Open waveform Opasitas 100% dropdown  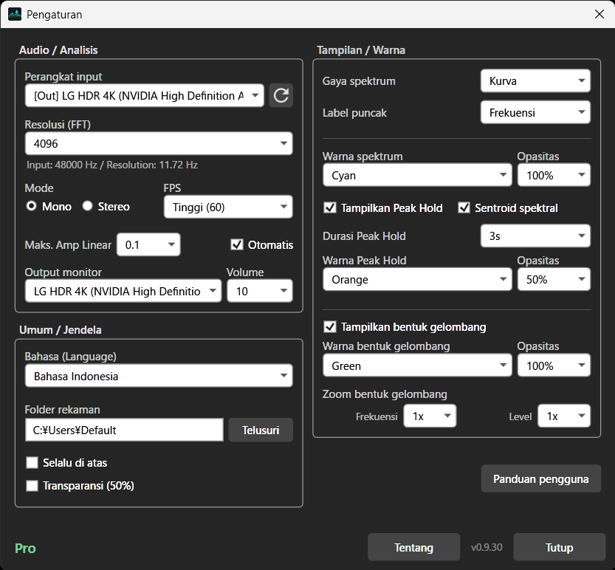tap(554, 365)
